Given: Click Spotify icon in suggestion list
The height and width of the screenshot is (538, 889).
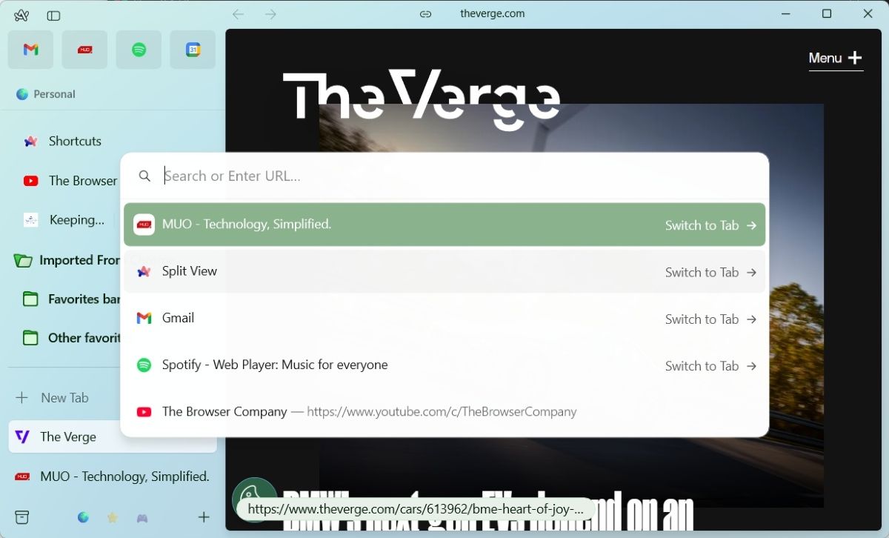Looking at the screenshot, I should 144,365.
